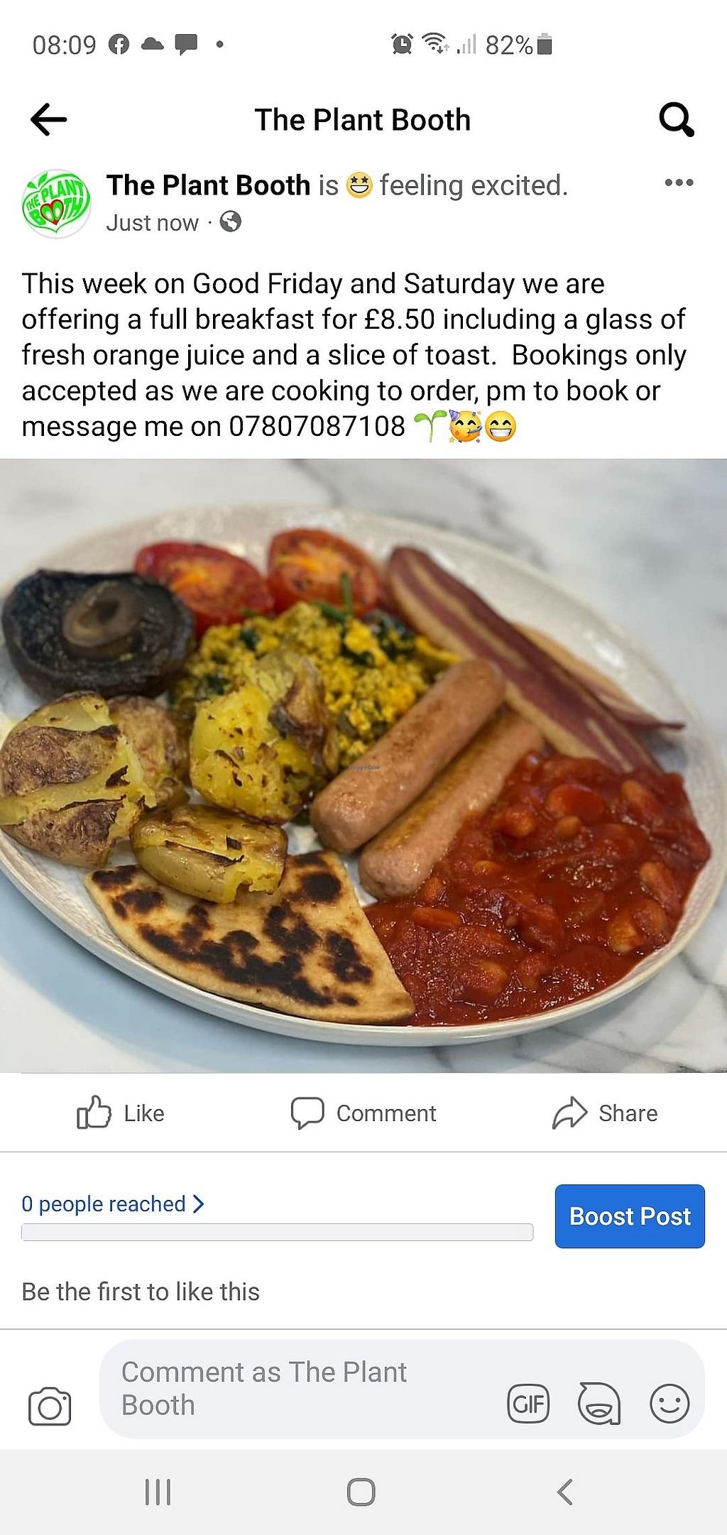Tap the people reached progress bar

pyautogui.click(x=277, y=1232)
